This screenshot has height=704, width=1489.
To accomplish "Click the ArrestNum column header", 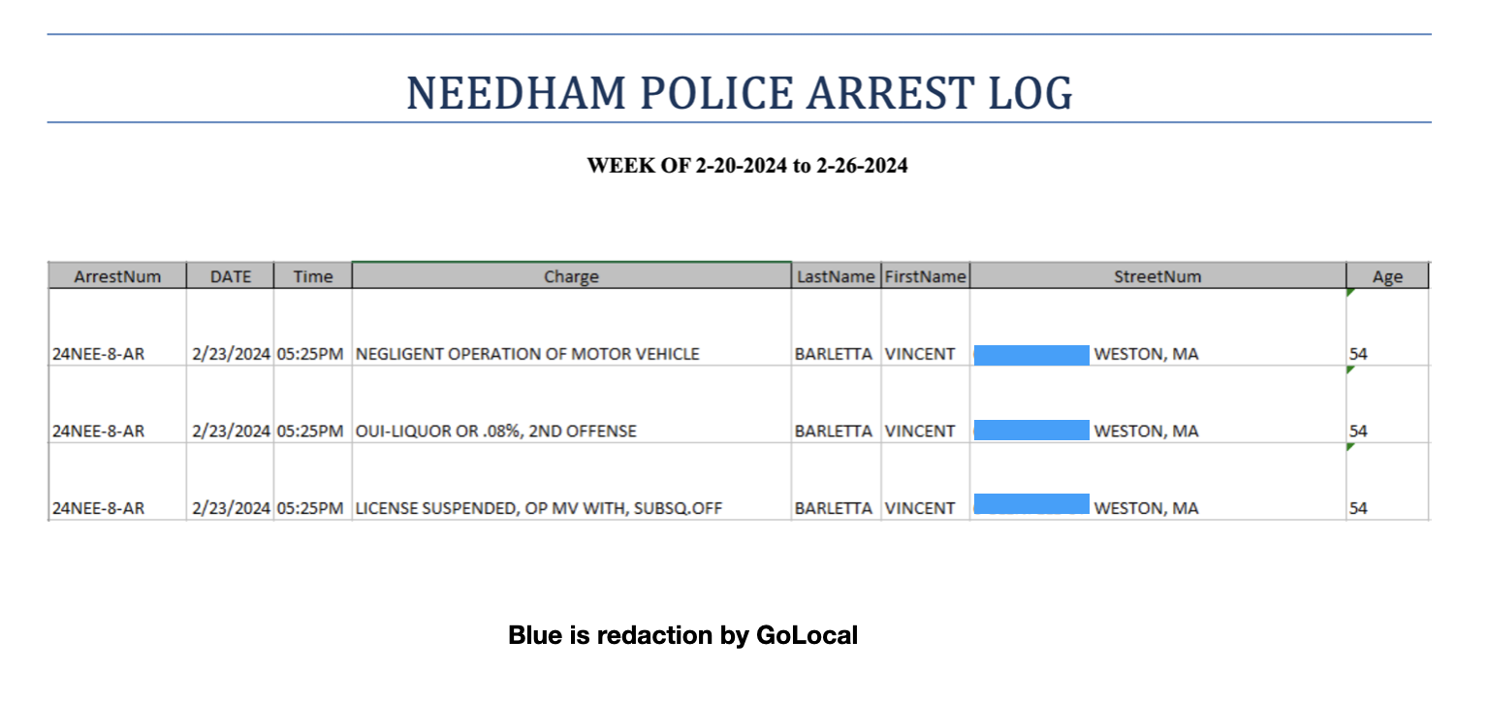I will [117, 276].
